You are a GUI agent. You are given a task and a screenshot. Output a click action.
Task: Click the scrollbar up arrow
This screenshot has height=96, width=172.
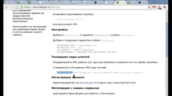[x=167, y=11]
